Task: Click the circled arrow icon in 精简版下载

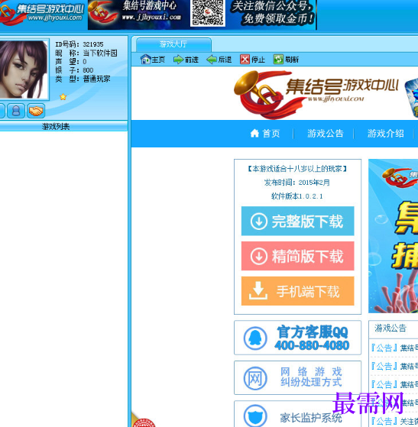Action: point(258,256)
